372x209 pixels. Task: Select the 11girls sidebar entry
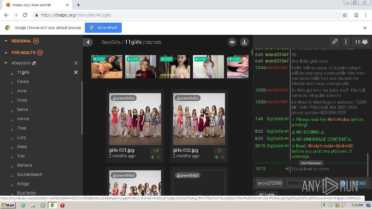(23, 72)
